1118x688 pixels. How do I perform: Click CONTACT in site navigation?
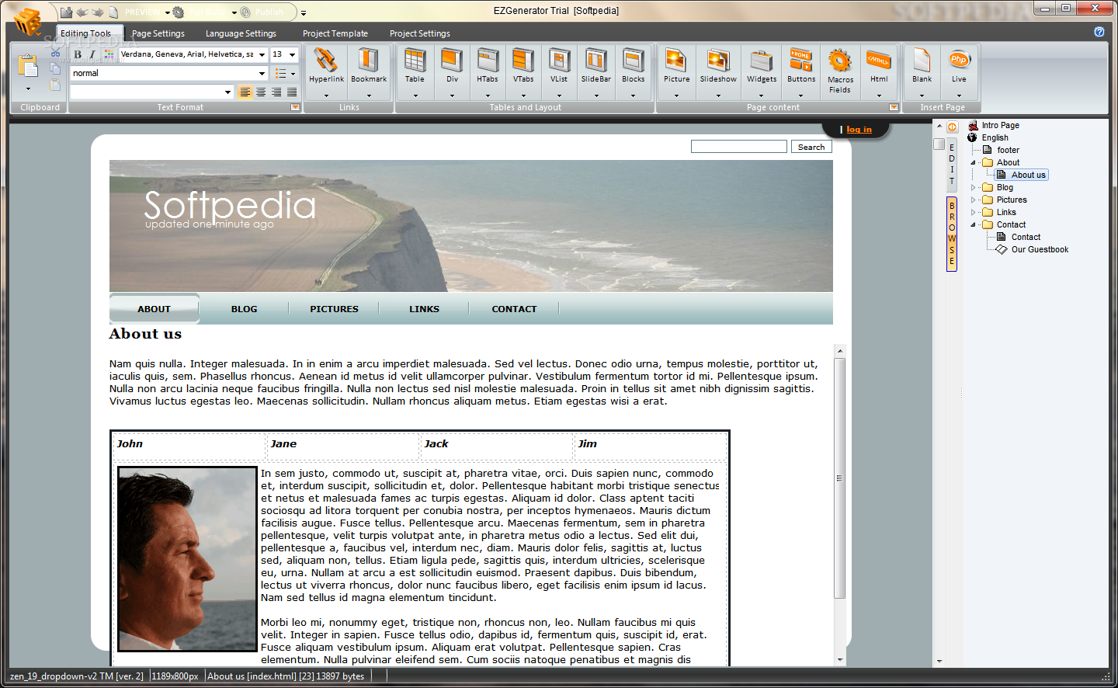click(x=514, y=309)
